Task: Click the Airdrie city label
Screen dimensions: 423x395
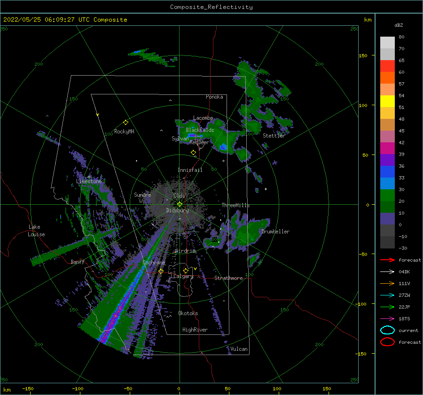Action: point(185,251)
